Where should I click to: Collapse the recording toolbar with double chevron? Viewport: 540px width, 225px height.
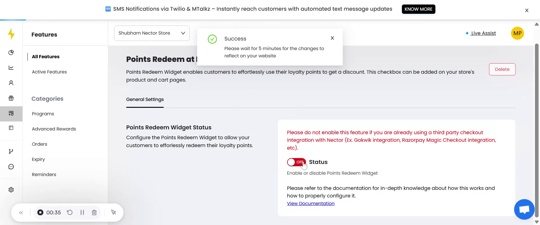[21, 213]
